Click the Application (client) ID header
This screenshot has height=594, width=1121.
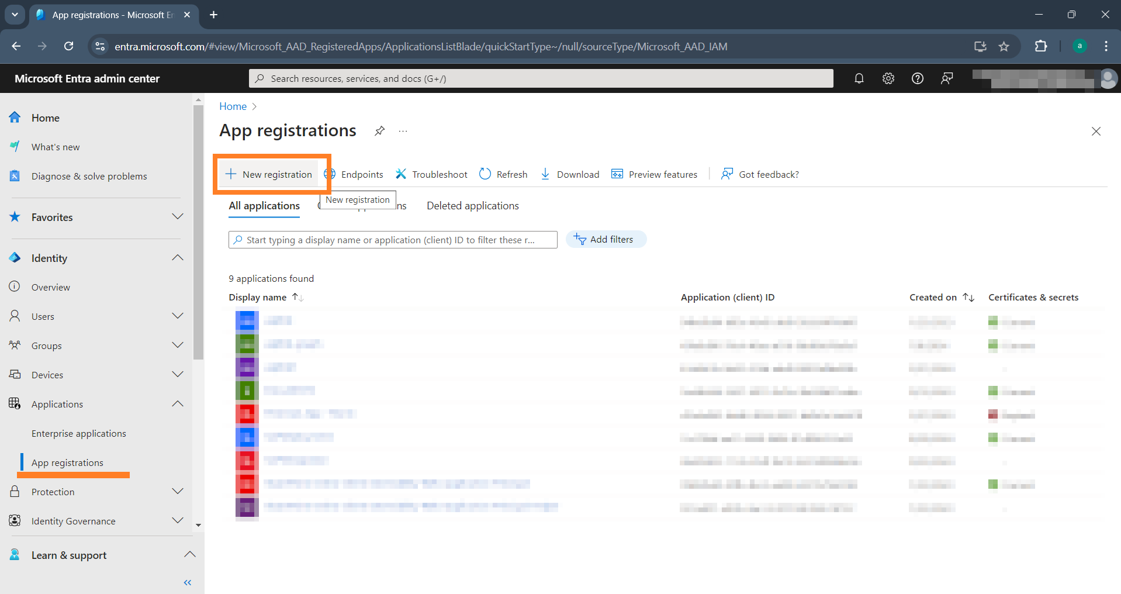(x=728, y=297)
